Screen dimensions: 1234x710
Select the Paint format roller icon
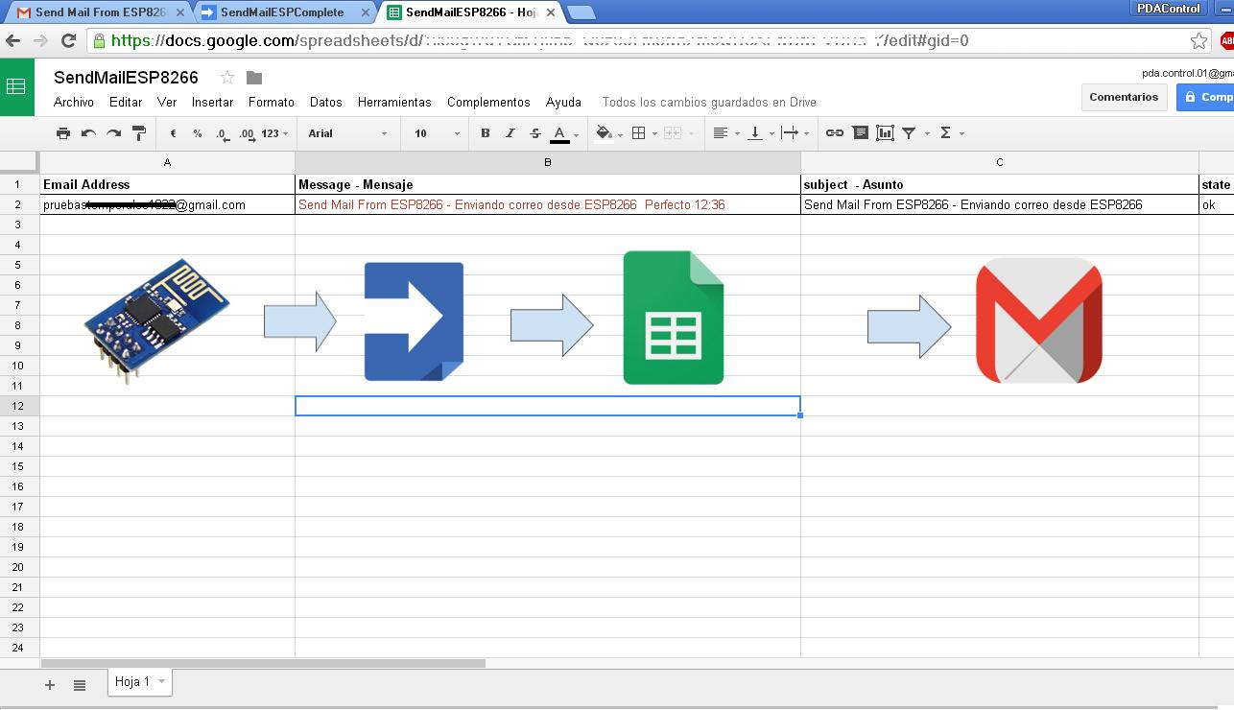click(x=138, y=133)
